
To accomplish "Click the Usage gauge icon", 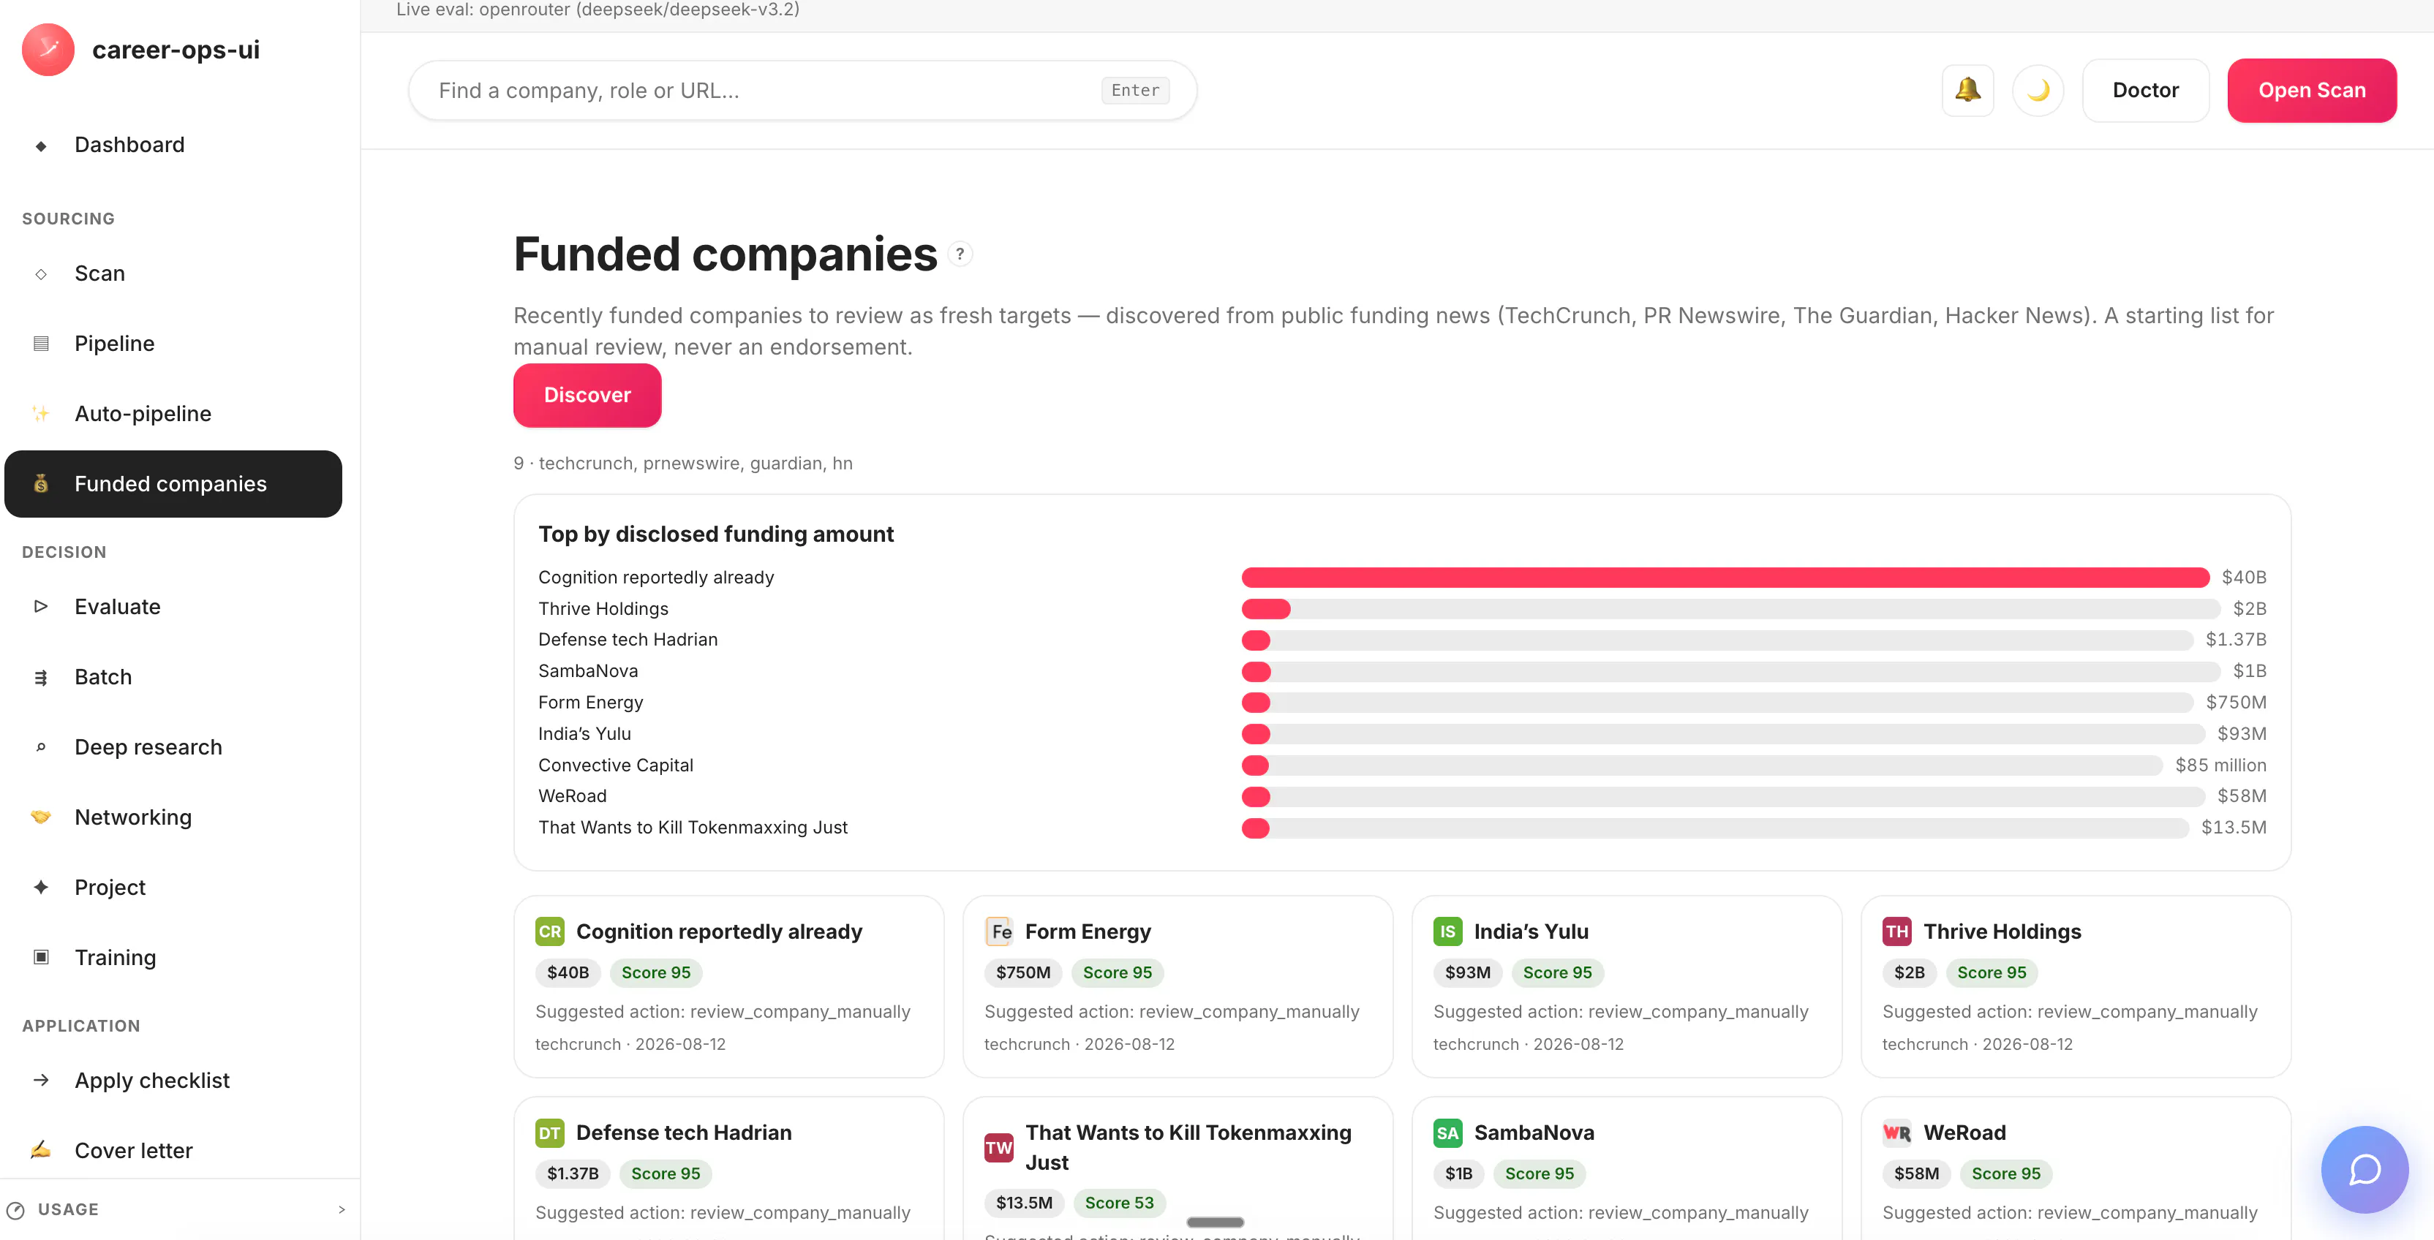I will pos(15,1210).
